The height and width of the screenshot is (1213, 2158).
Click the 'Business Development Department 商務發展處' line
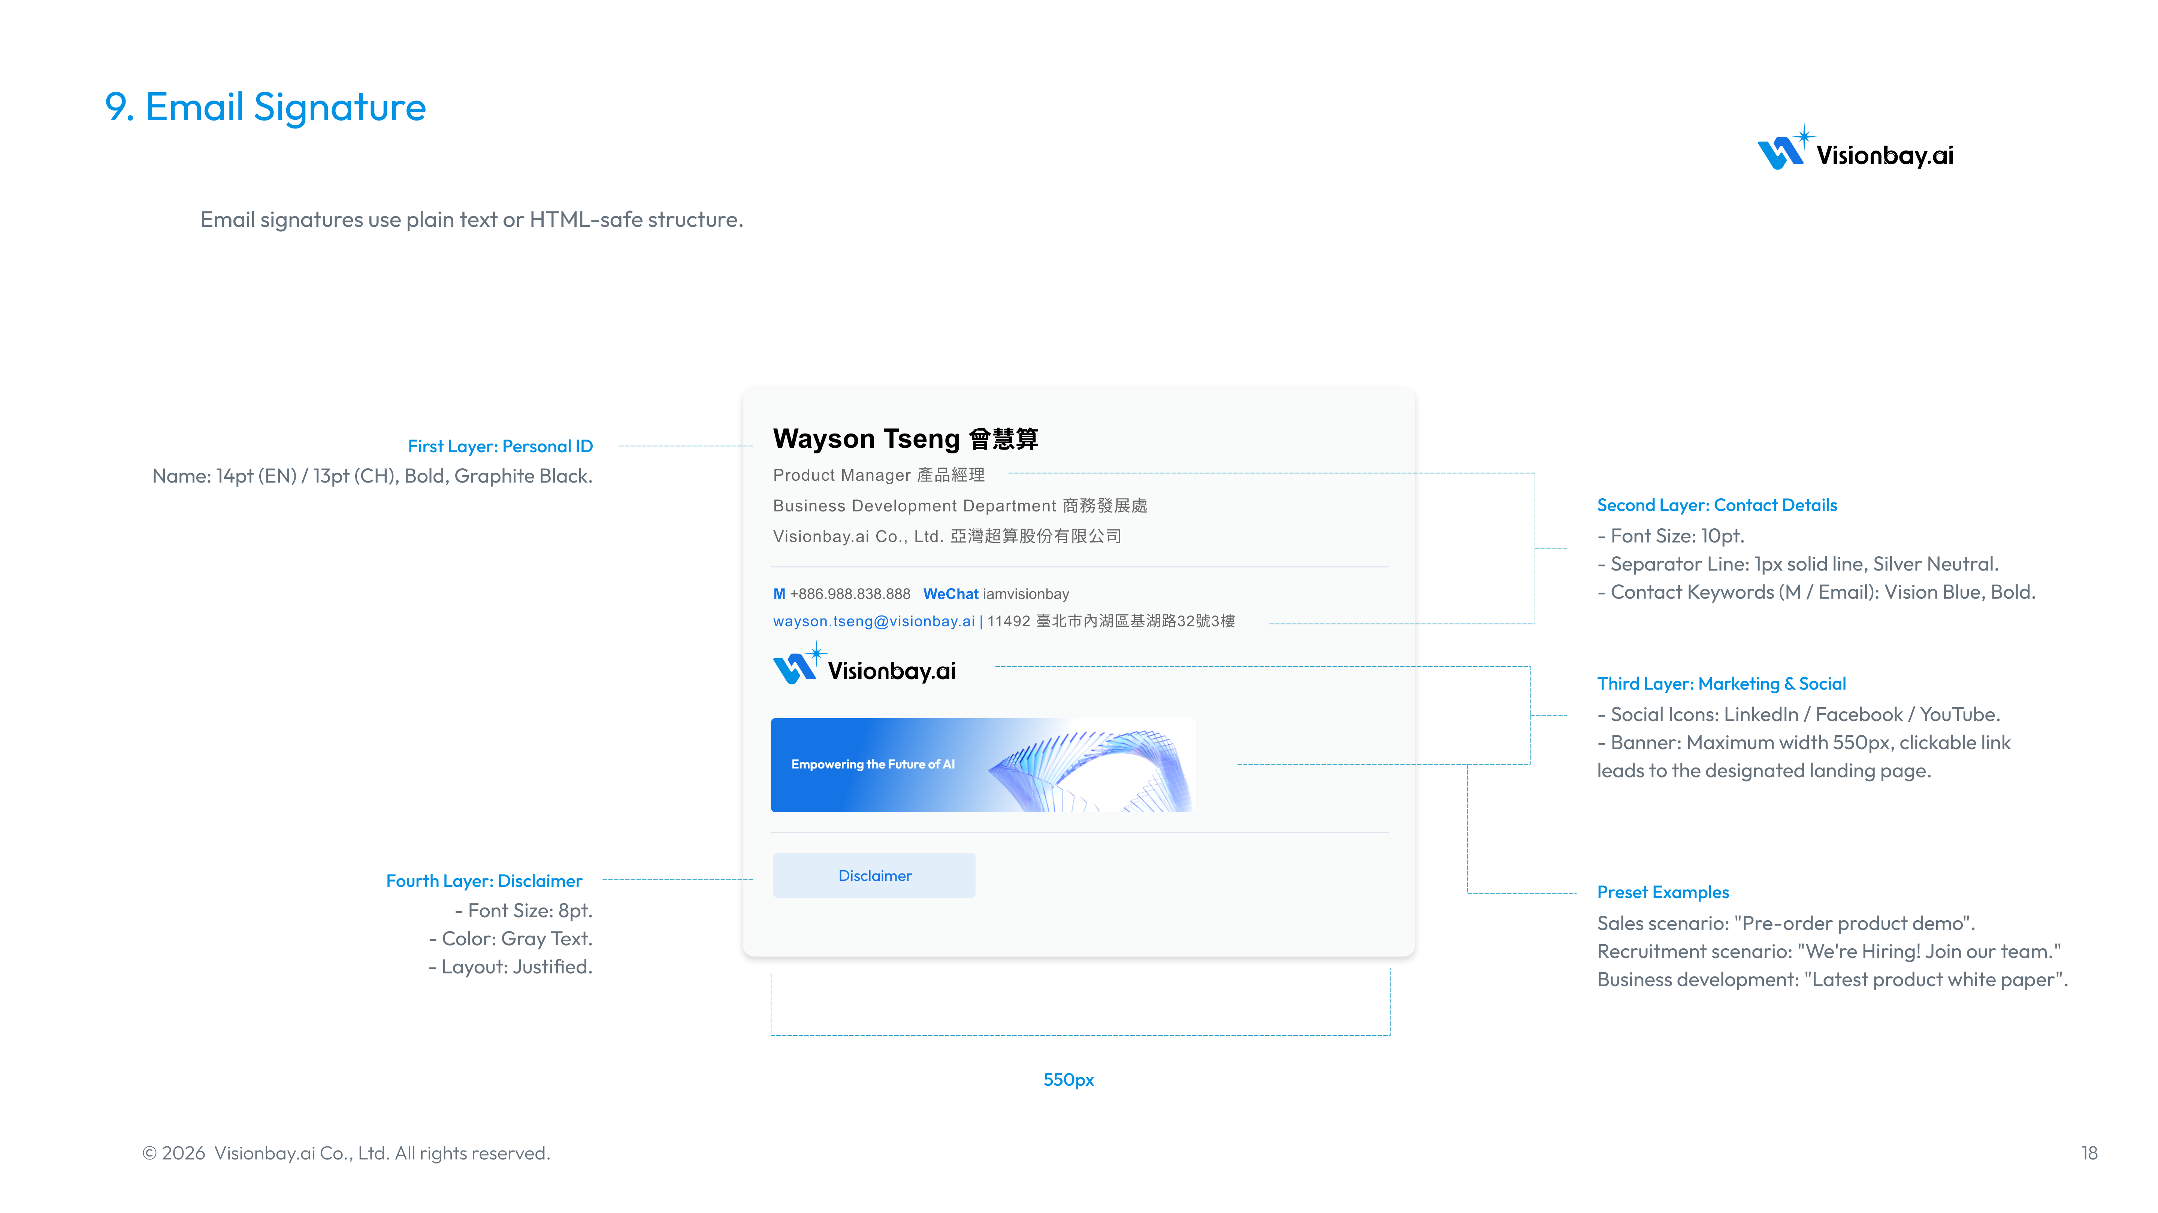(x=960, y=506)
